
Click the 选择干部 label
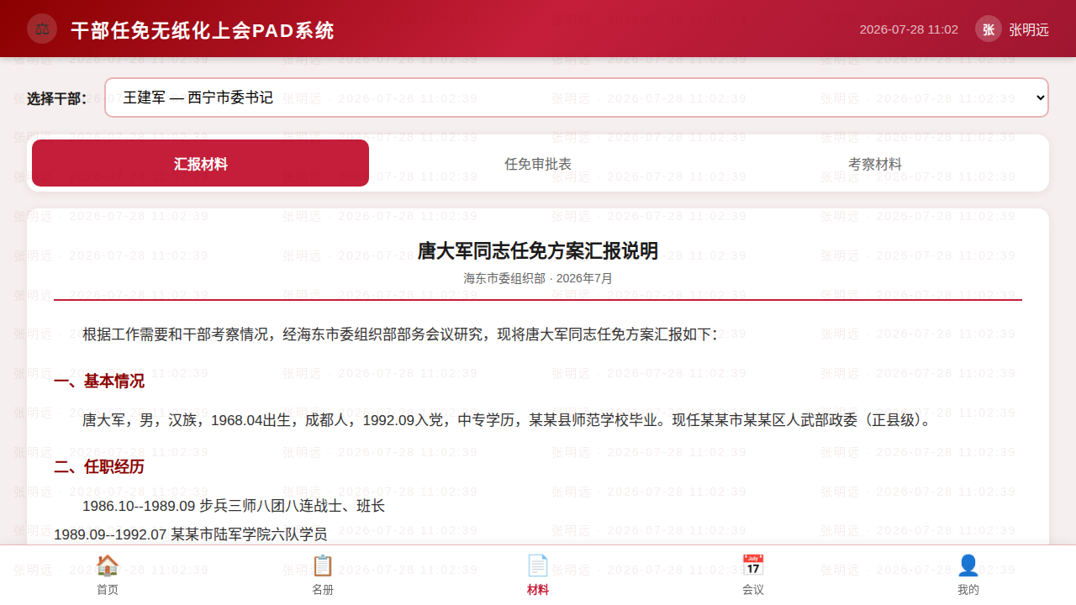[x=57, y=98]
